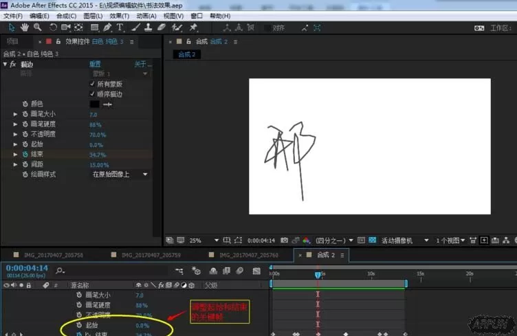Select the Eraser tool
Viewport: 517px width, 336px height.
click(162, 27)
